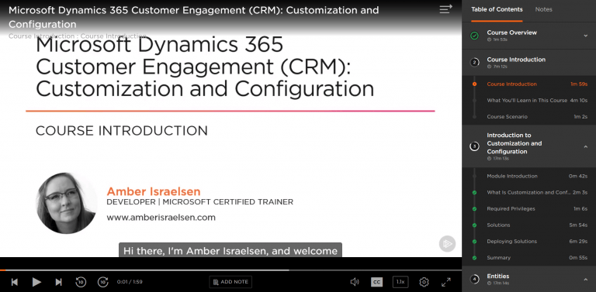Play the course video
Image resolution: width=596 pixels, height=292 pixels.
36,282
